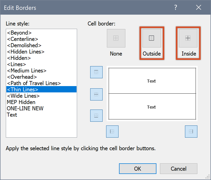Cancel the Edit Borders dialog
The width and height of the screenshot is (211, 180).
pos(178,169)
